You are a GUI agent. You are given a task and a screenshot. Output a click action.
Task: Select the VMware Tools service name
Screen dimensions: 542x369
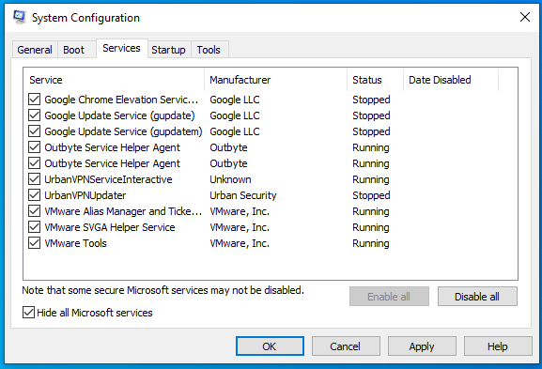(75, 243)
